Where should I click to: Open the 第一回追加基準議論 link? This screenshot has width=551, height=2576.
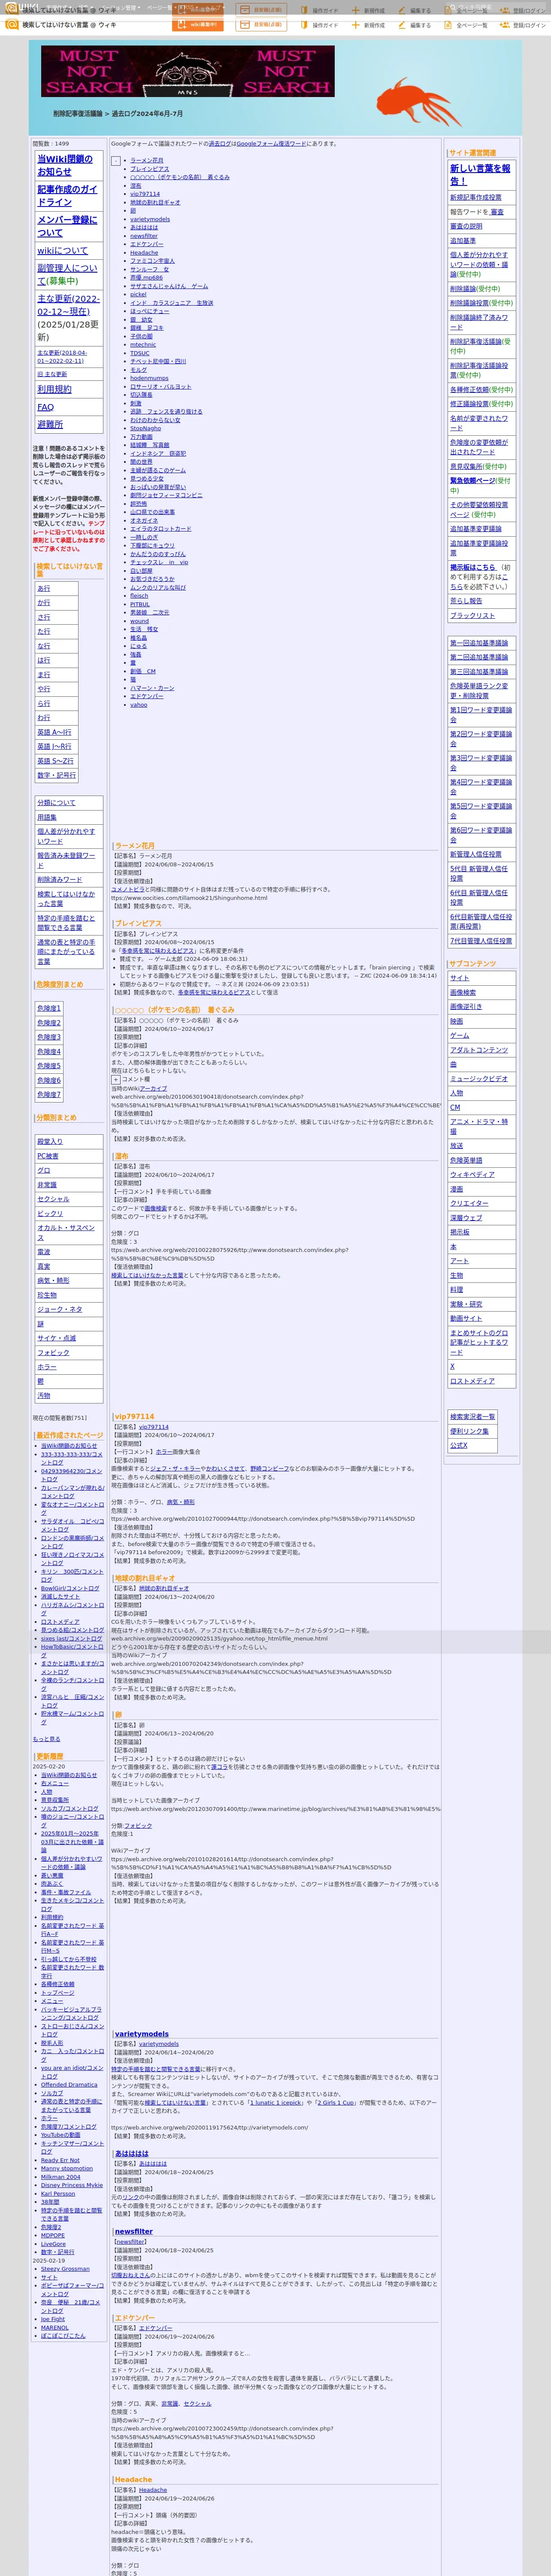(479, 643)
